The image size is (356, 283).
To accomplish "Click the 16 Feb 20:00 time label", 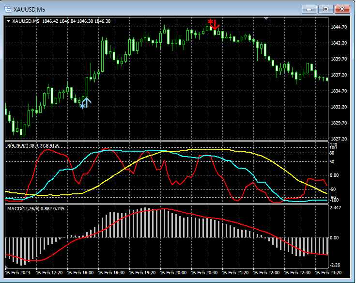I will click(174, 273).
